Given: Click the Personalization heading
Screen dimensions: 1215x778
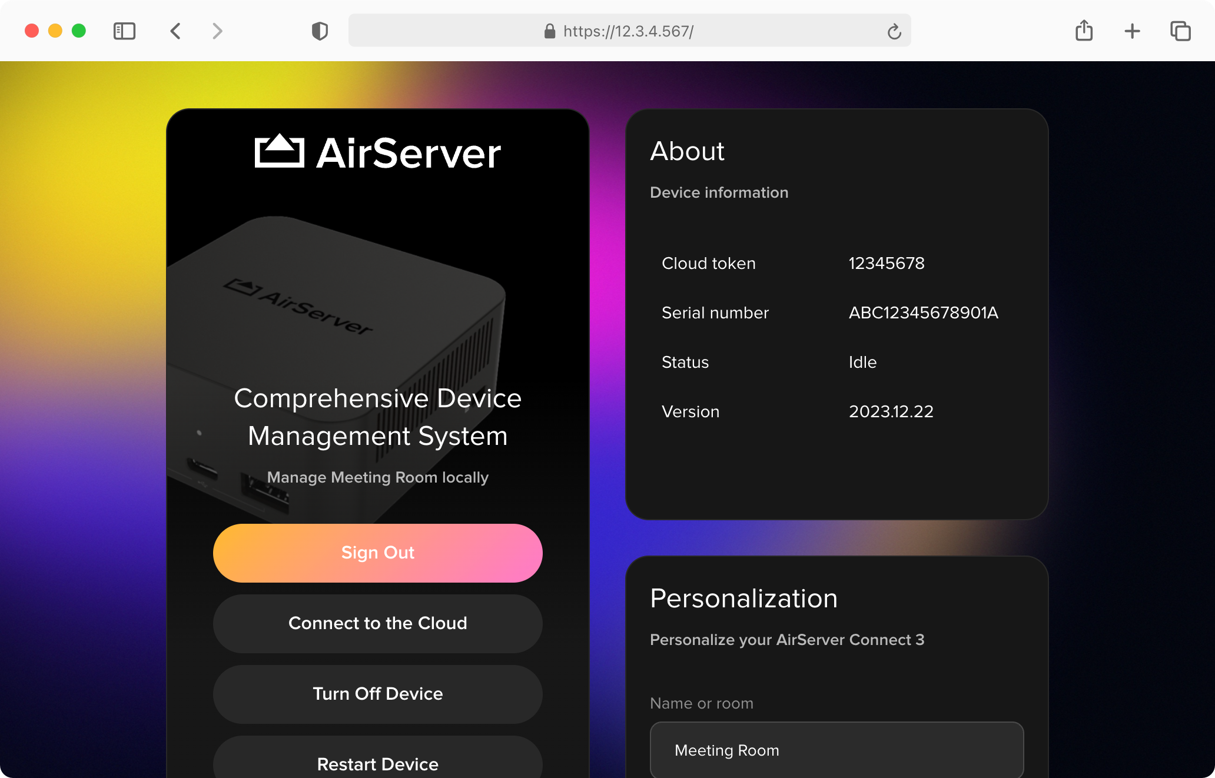Looking at the screenshot, I should click(x=743, y=599).
